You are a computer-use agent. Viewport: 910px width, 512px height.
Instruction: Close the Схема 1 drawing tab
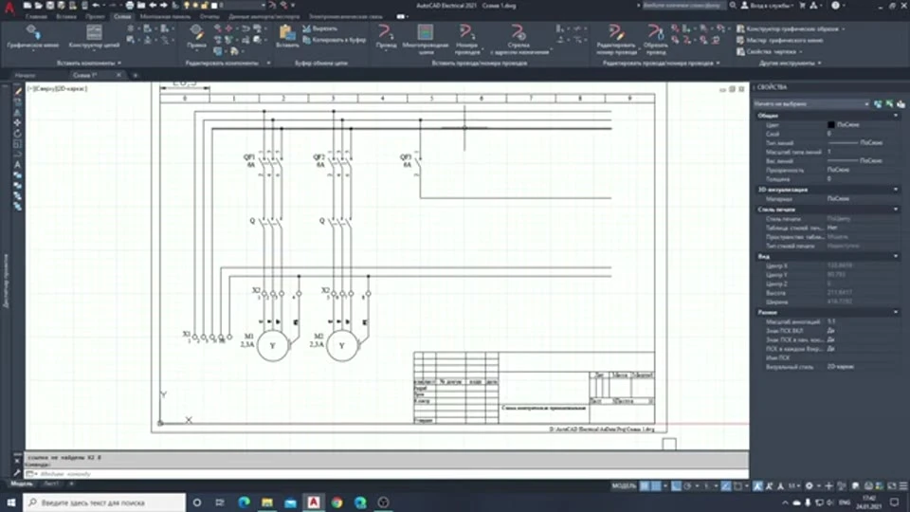coord(118,75)
